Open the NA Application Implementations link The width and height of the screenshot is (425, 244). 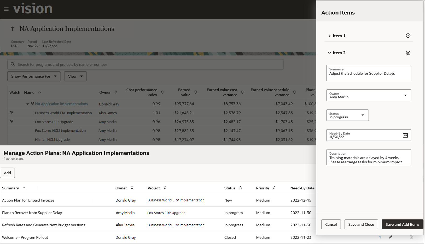pyautogui.click(x=61, y=104)
